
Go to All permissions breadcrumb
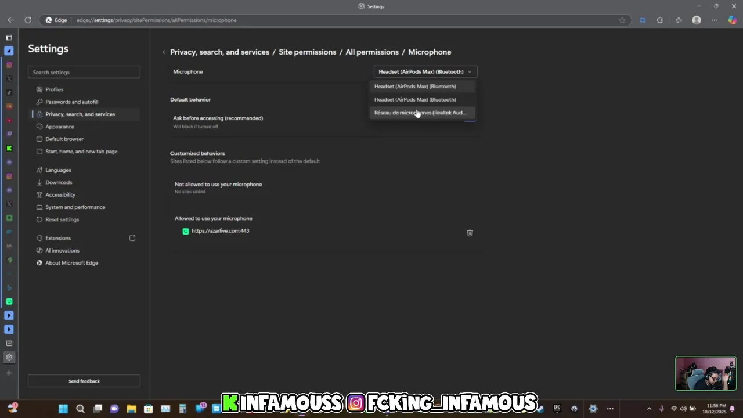(x=372, y=52)
